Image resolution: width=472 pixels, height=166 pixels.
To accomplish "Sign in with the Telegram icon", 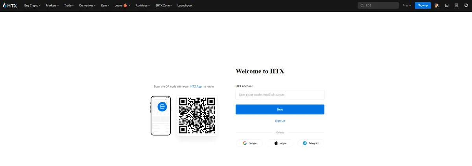I will point(305,143).
